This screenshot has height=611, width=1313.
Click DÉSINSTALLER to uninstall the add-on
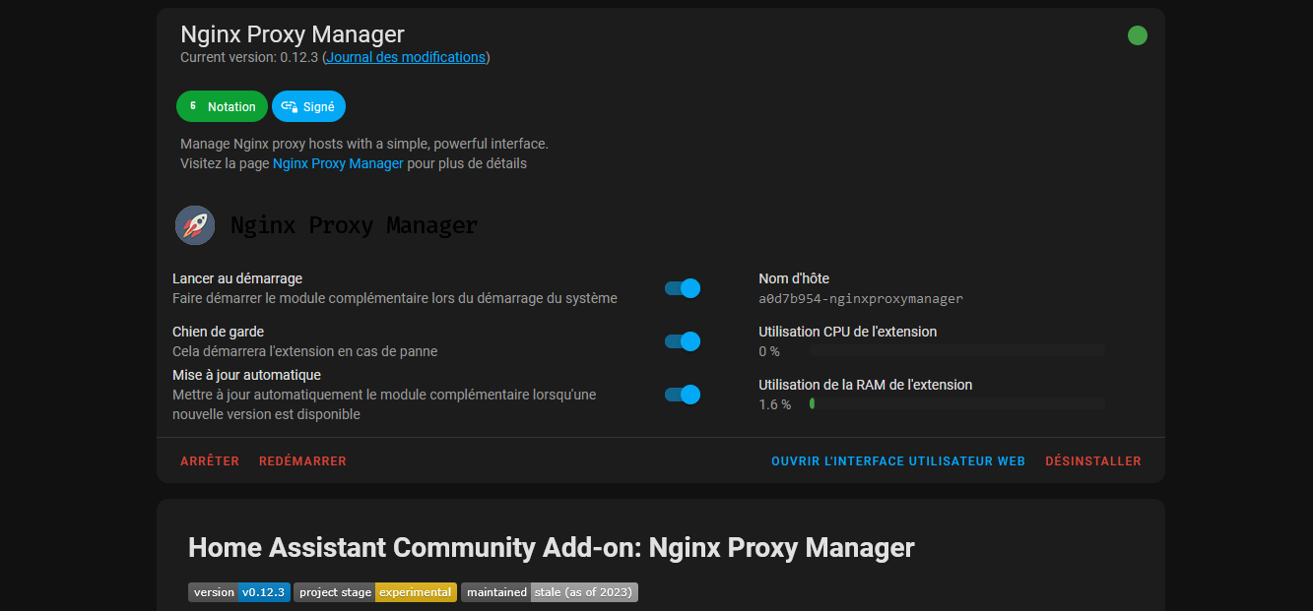[x=1093, y=460]
